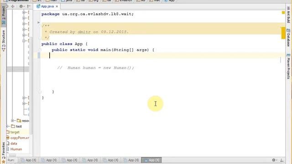The height and width of the screenshot is (164, 292).
Task: Click the Favorites star icon
Action: pos(3,162)
